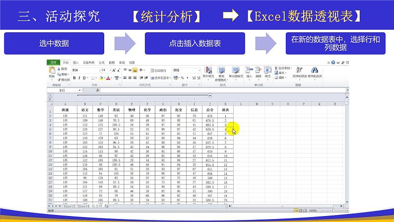Switch to the View (视图) tab
Image resolution: width=394 pixels, height=222 pixels.
132,63
